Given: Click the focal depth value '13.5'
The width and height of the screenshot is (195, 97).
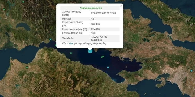Looking at the screenshot, I should pyautogui.click(x=93, y=33).
